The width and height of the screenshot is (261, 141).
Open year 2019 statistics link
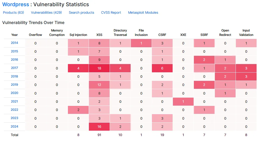pyautogui.click(x=15, y=85)
